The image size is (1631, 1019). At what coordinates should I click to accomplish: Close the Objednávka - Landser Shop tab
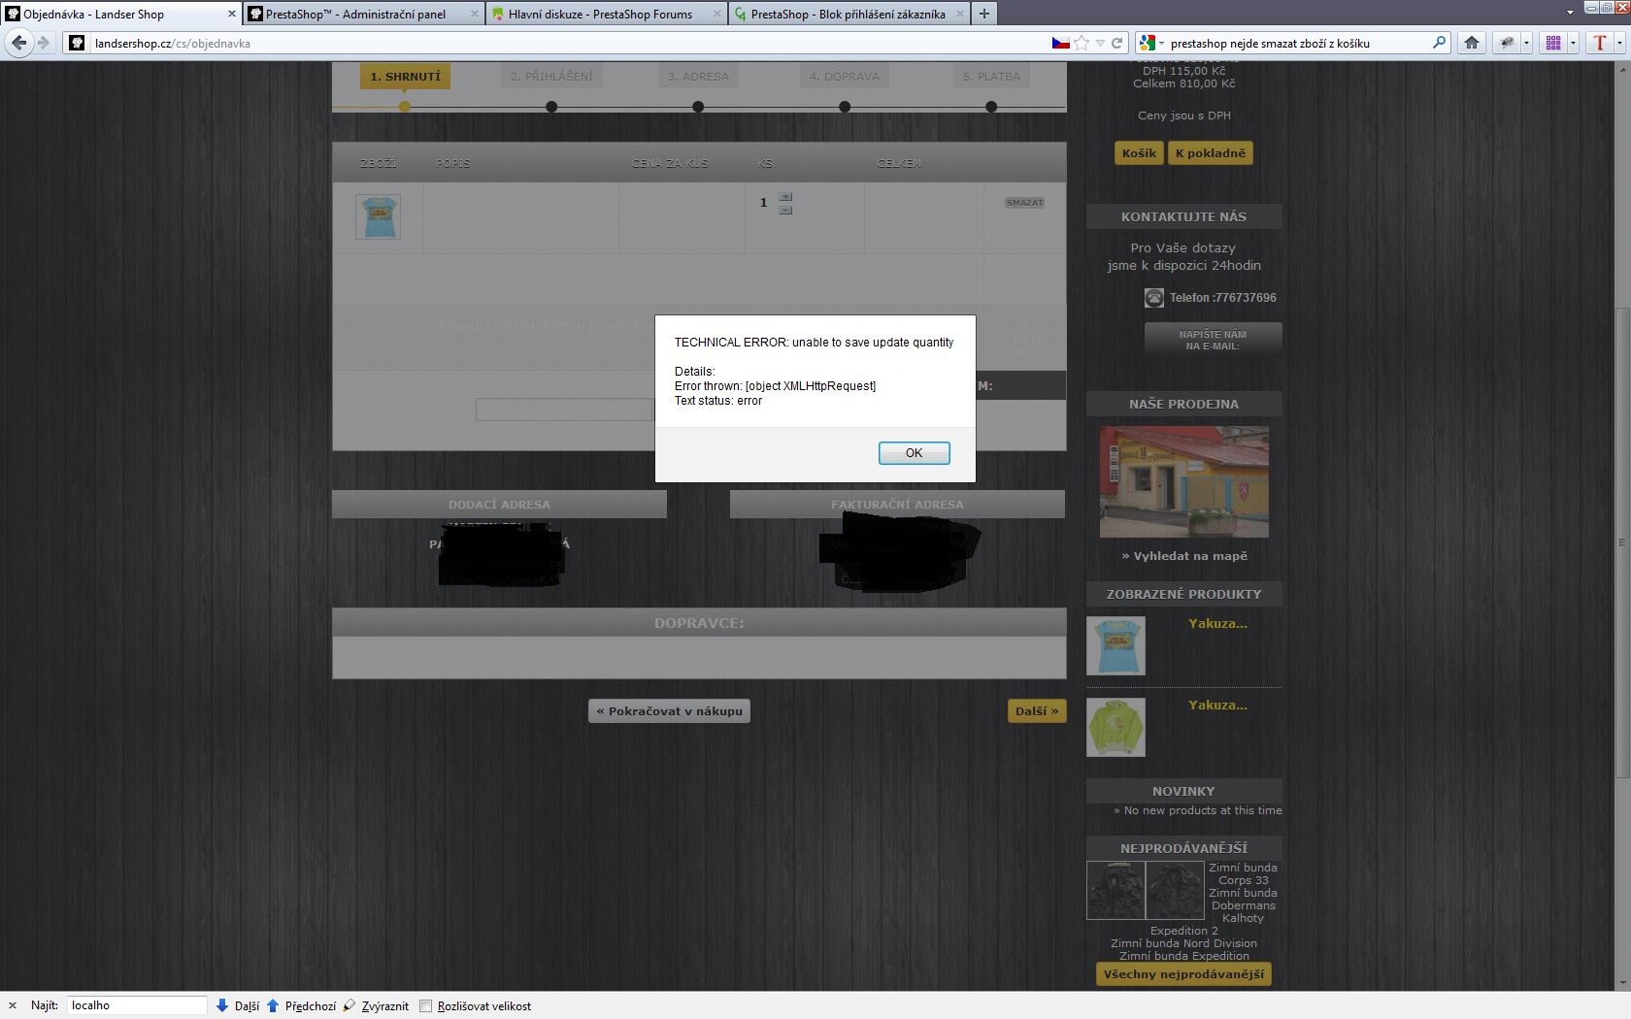click(x=231, y=14)
